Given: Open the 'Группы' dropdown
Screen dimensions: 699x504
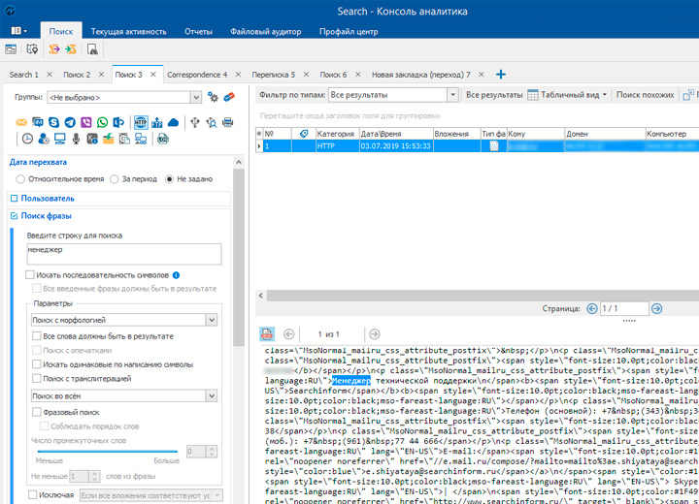Looking at the screenshot, I should click(x=196, y=98).
